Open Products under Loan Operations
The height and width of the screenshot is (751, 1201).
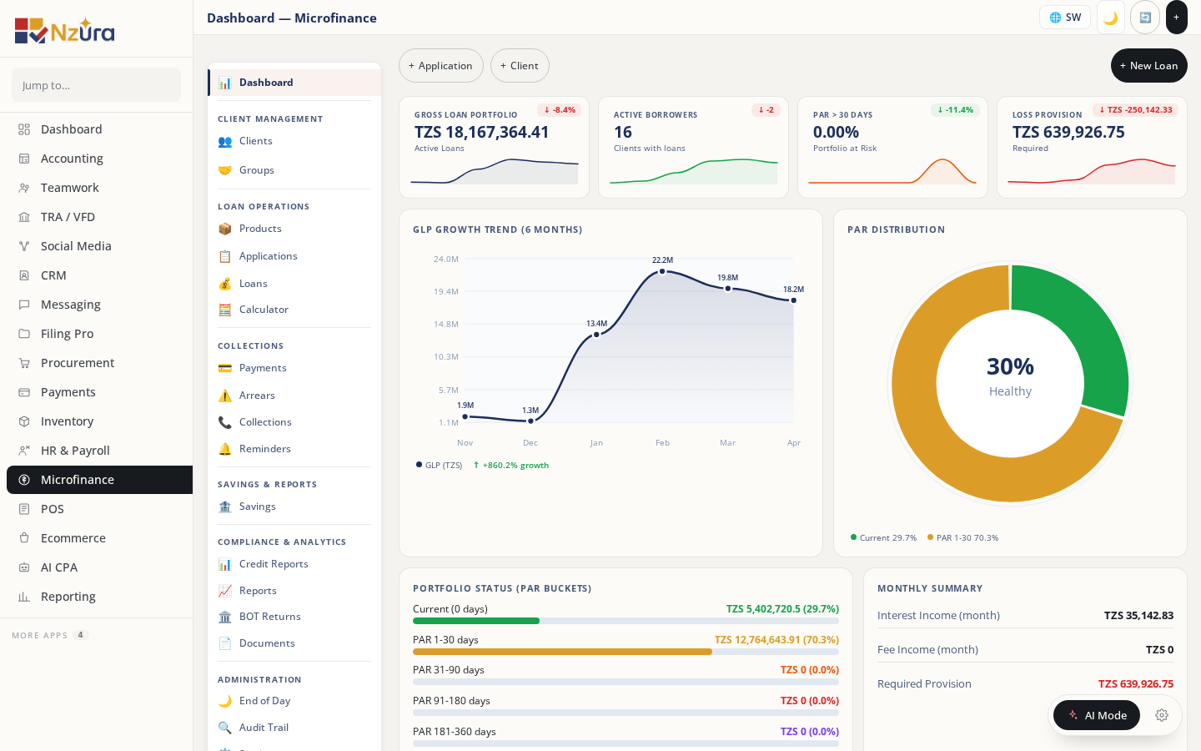294,229
